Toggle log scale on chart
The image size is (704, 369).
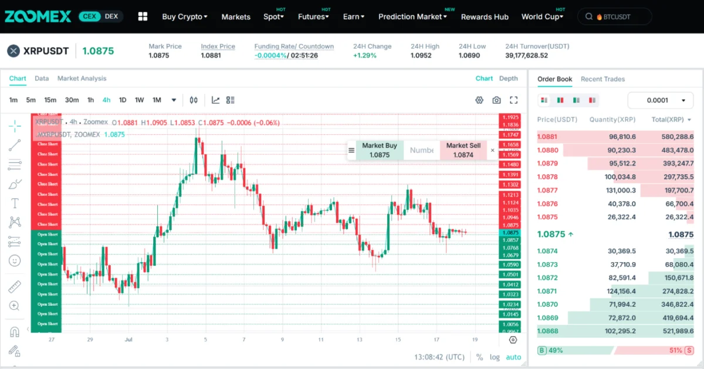[x=495, y=357]
